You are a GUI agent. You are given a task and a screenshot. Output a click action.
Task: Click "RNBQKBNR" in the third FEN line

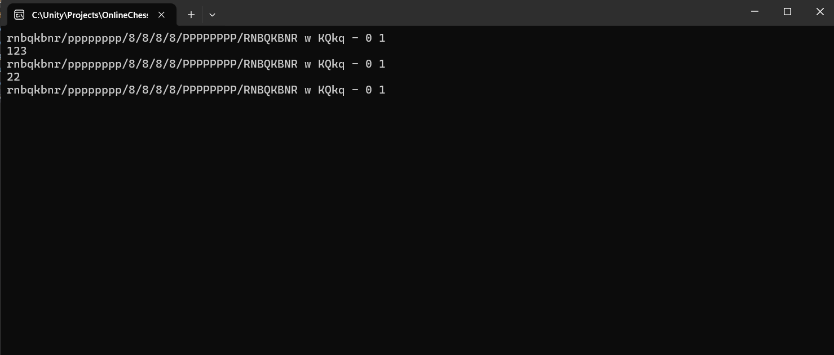pos(270,90)
